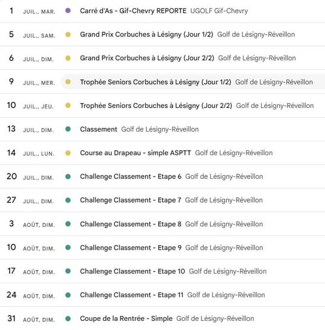Click purple calendar dot of Carré d'As event
The image size is (325, 330).
68,10
